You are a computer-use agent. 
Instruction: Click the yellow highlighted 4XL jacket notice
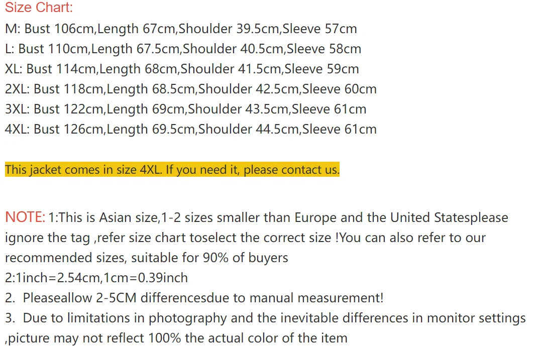click(x=172, y=170)
